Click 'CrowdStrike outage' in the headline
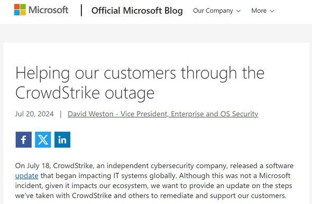Viewport: 312px width, 204px height. (x=85, y=93)
